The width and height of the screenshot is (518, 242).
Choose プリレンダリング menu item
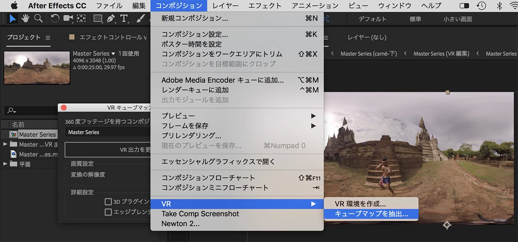[x=237, y=136]
